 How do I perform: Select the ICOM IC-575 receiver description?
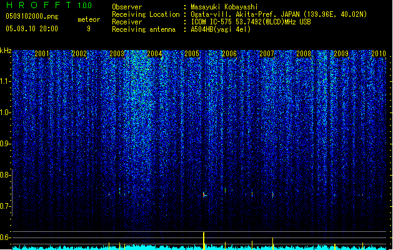point(251,22)
